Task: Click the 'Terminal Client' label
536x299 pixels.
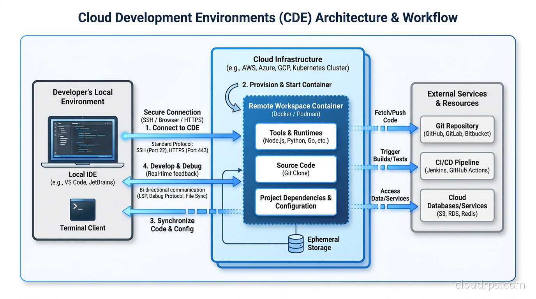Action: point(83,228)
